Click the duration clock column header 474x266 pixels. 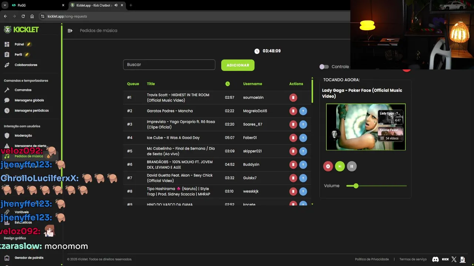(227, 84)
